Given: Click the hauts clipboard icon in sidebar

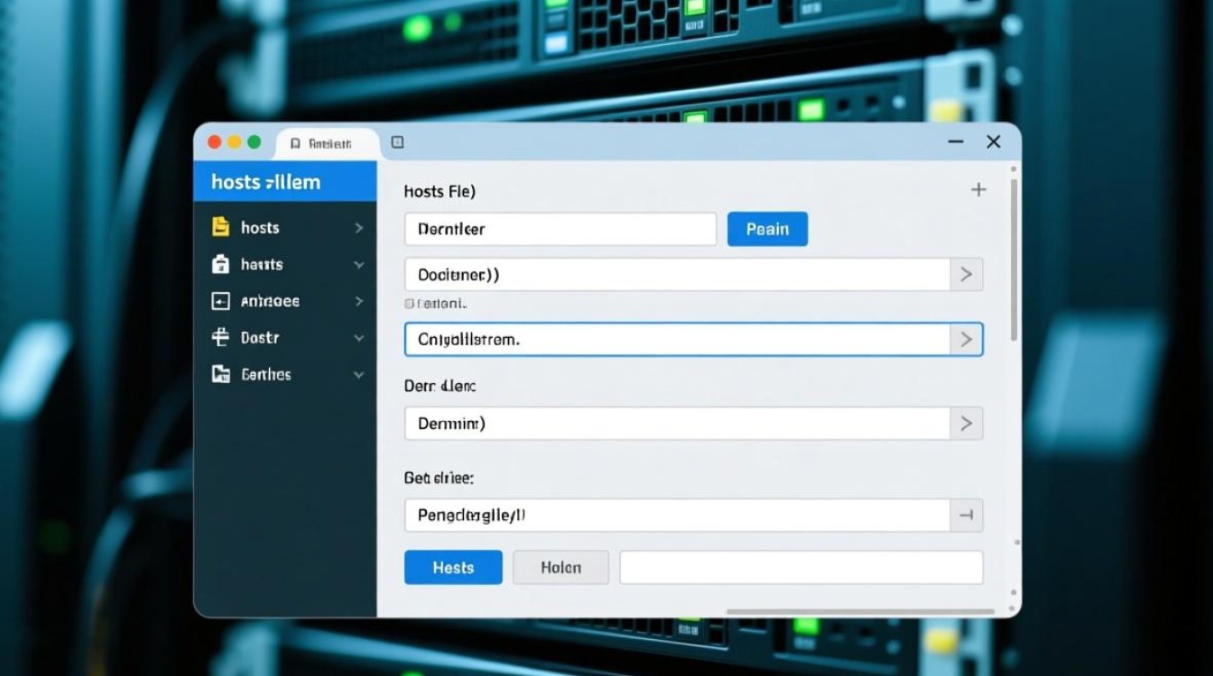Looking at the screenshot, I should 220,265.
